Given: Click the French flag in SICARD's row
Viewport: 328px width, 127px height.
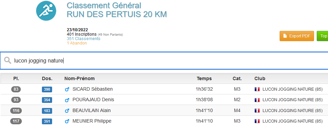Looking at the screenshot, I should [257, 89].
